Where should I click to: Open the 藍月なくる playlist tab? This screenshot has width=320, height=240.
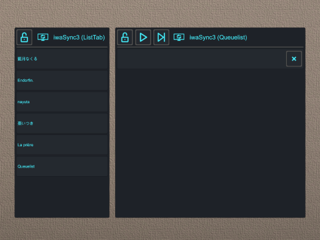(62, 59)
